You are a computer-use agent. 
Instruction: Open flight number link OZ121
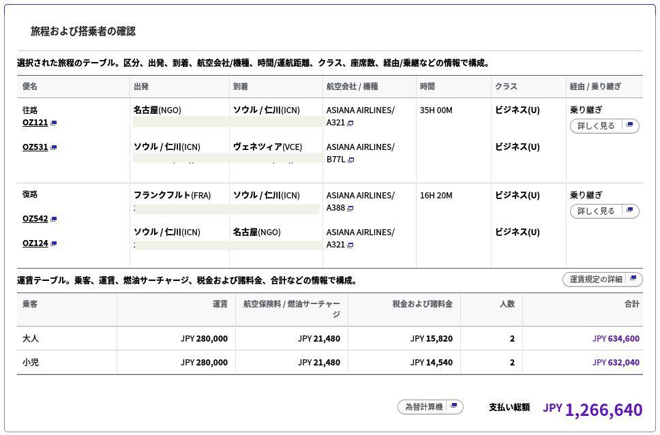(x=35, y=123)
